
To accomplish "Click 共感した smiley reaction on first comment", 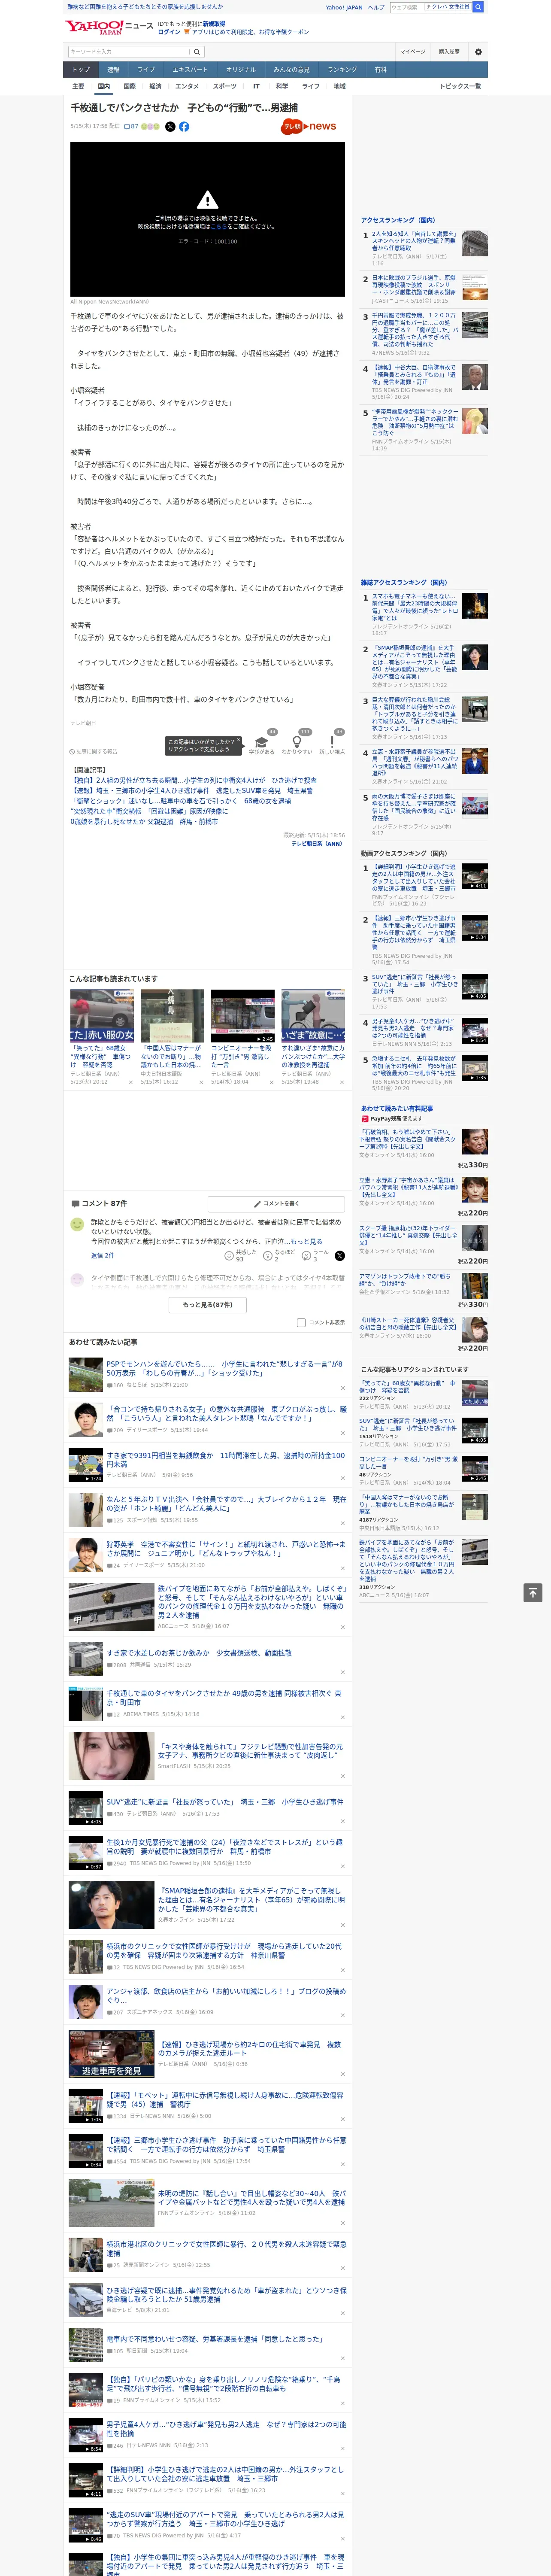I will [x=240, y=1256].
